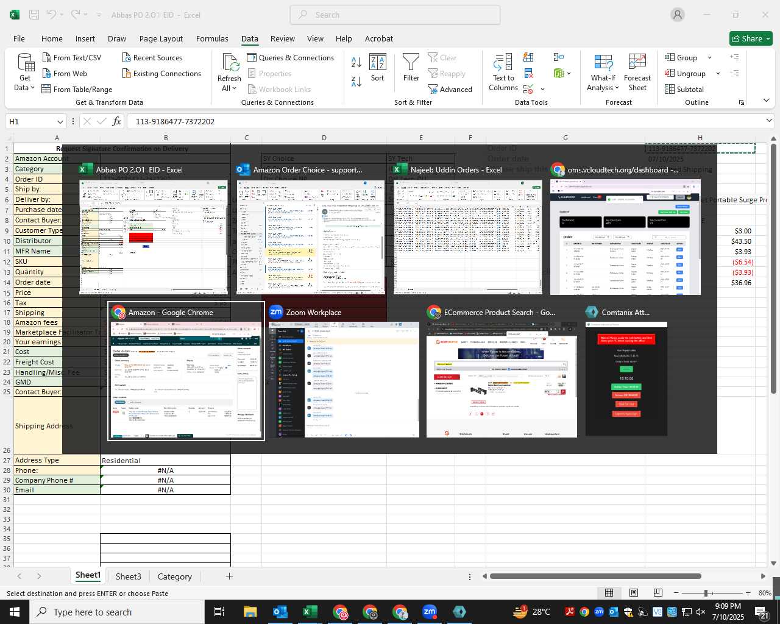Open the Outline dialog launcher
Image resolution: width=780 pixels, height=624 pixels.
coord(742,102)
